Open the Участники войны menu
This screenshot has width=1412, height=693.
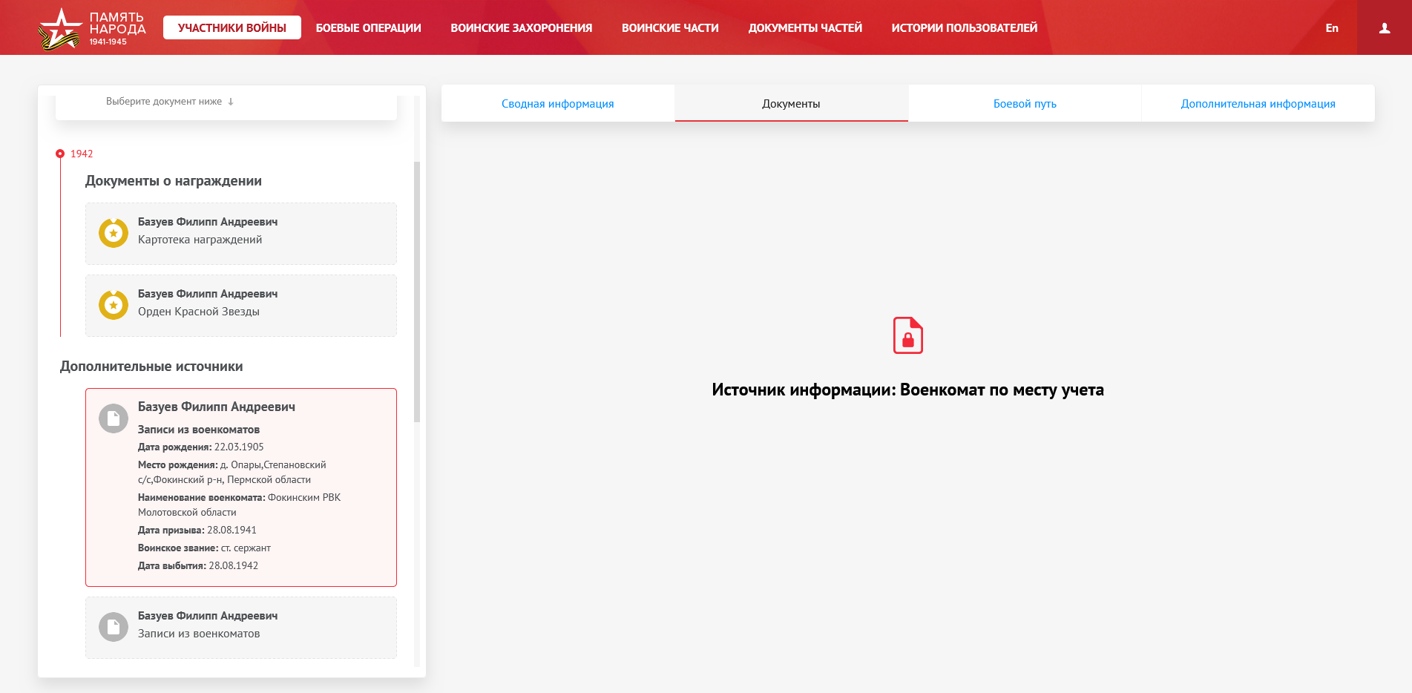(x=232, y=27)
